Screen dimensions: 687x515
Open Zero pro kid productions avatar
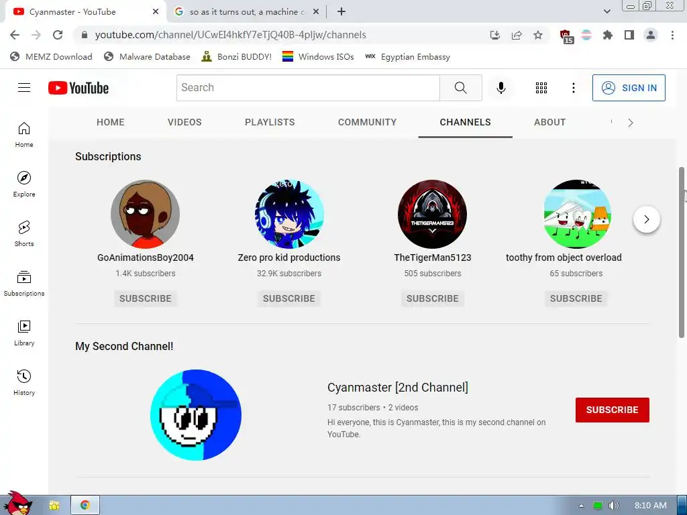point(289,214)
